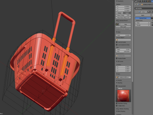Click the Subdivisions View value field
This screenshot has width=153, height=115.
coord(143,23)
